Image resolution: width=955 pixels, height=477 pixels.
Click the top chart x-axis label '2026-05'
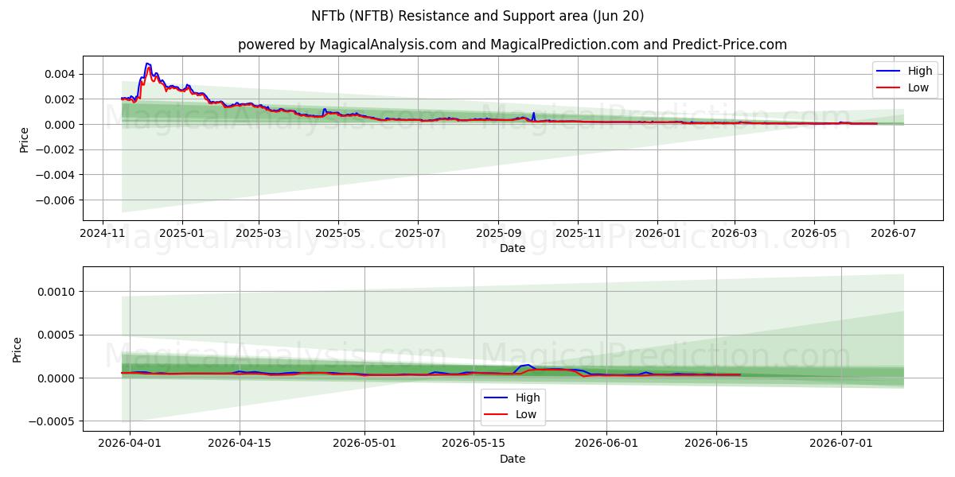pyautogui.click(x=814, y=233)
